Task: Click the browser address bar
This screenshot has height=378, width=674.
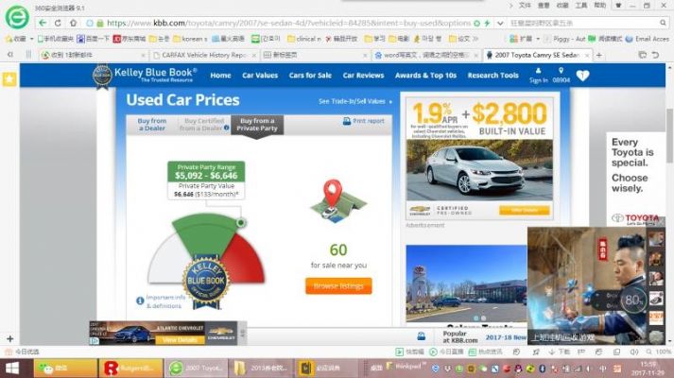Action: [284, 22]
